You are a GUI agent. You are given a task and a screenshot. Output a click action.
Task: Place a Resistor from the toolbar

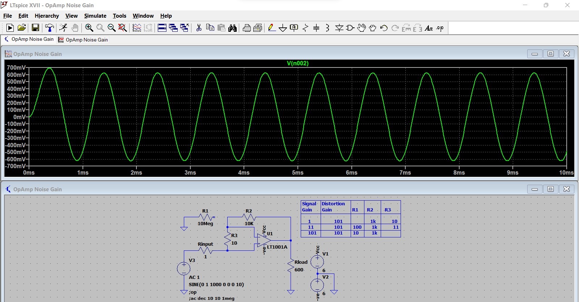305,28
